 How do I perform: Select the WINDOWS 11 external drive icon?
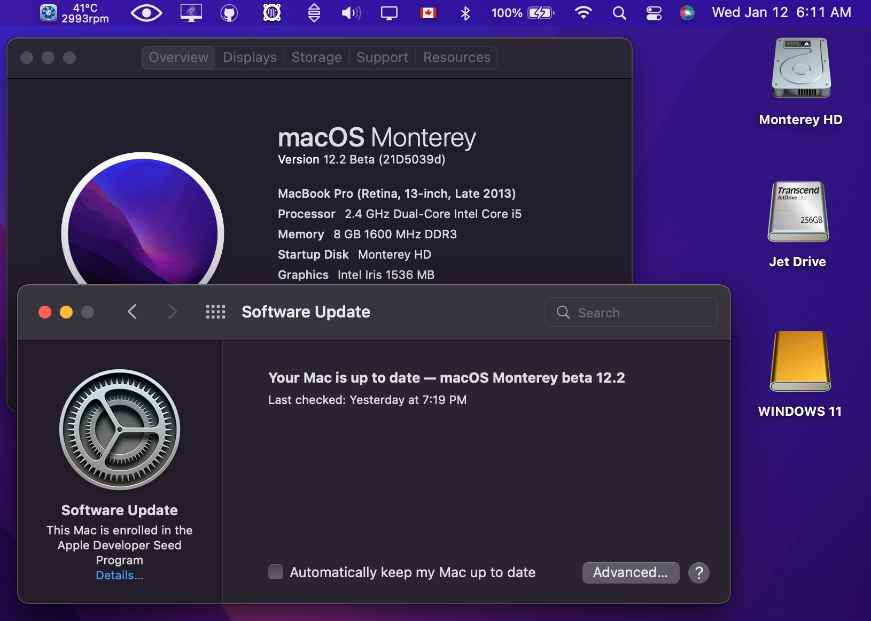click(800, 362)
